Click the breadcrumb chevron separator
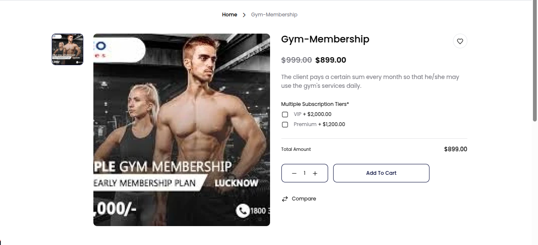538x245 pixels. click(244, 15)
